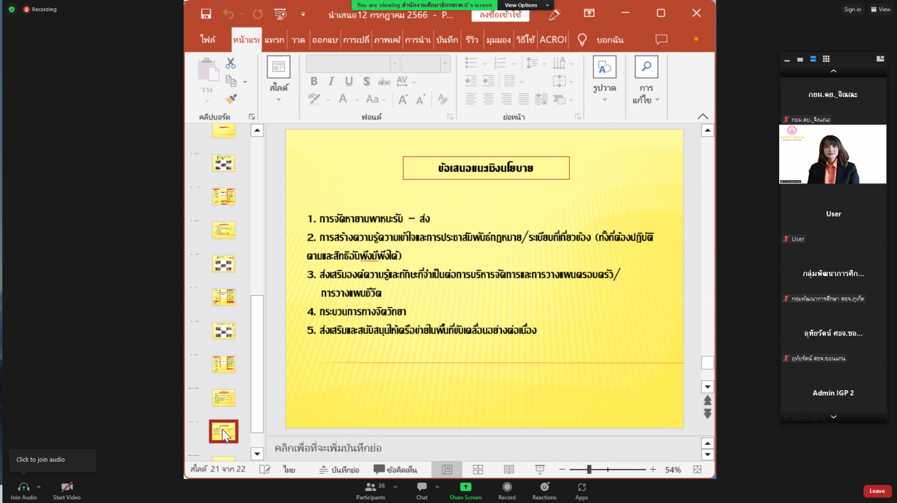This screenshot has height=503, width=897.
Task: Click the Redo/Repeat icon
Action: pos(258,13)
